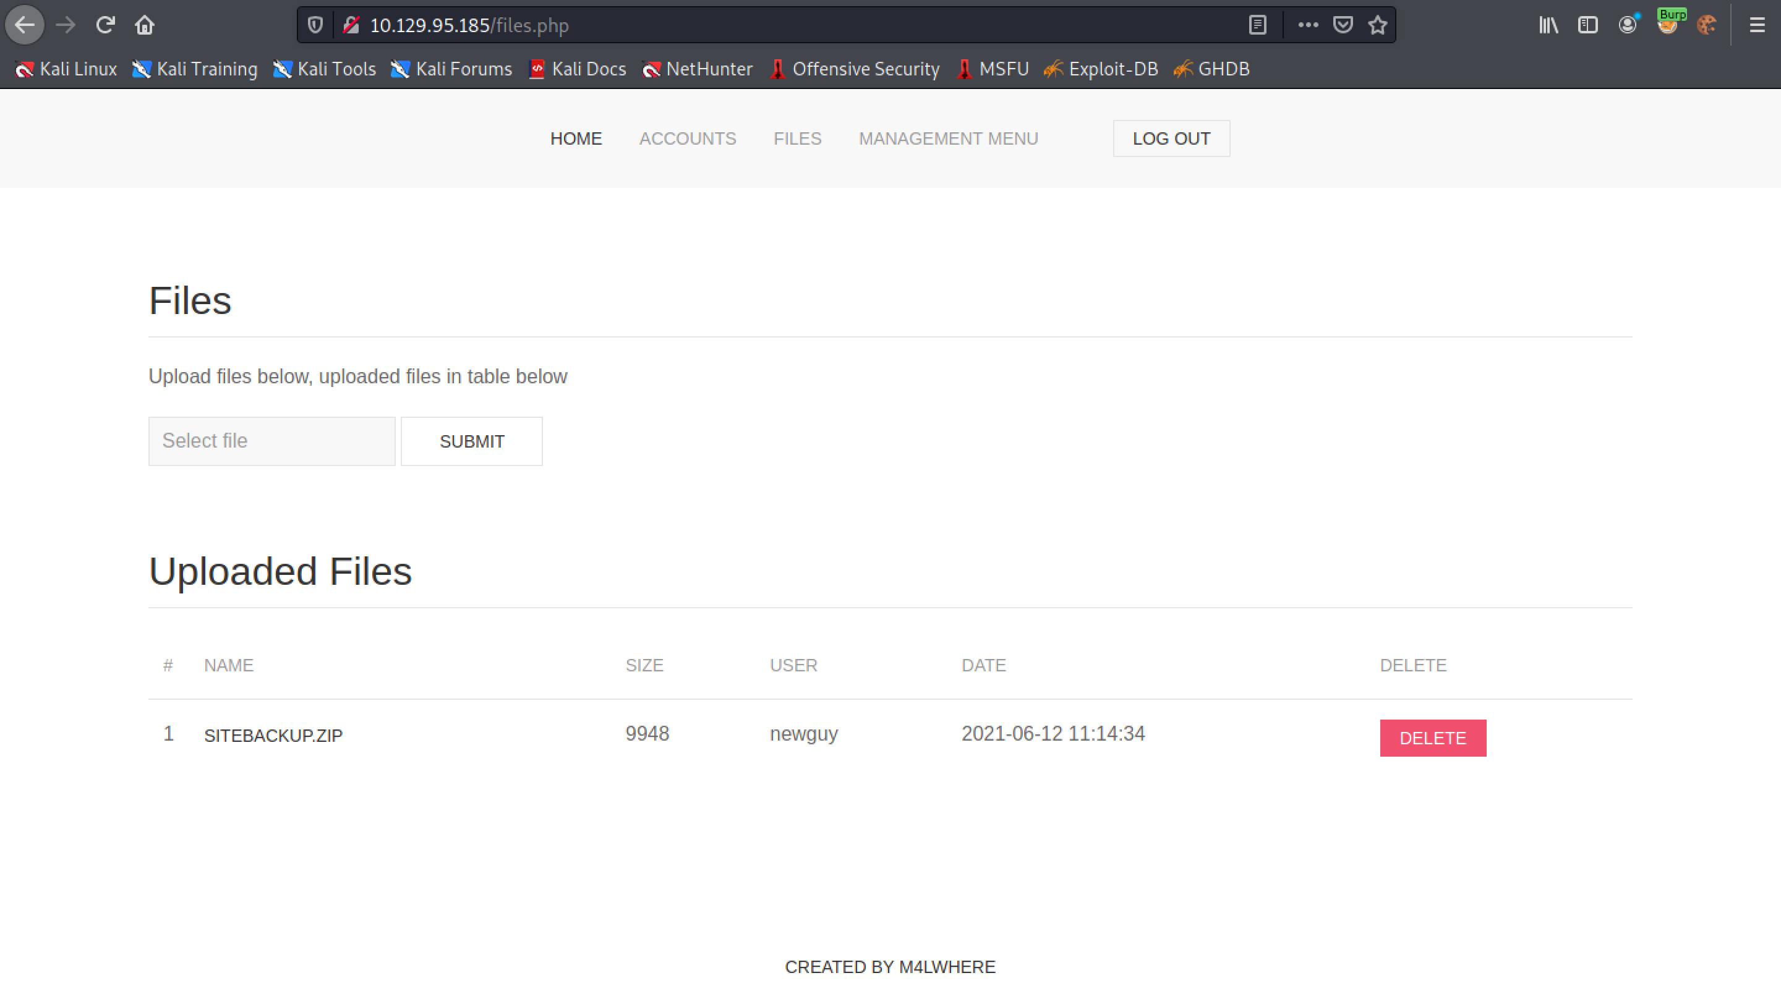Open the ACCOUNTS nav item
The image size is (1781, 999).
[687, 139]
